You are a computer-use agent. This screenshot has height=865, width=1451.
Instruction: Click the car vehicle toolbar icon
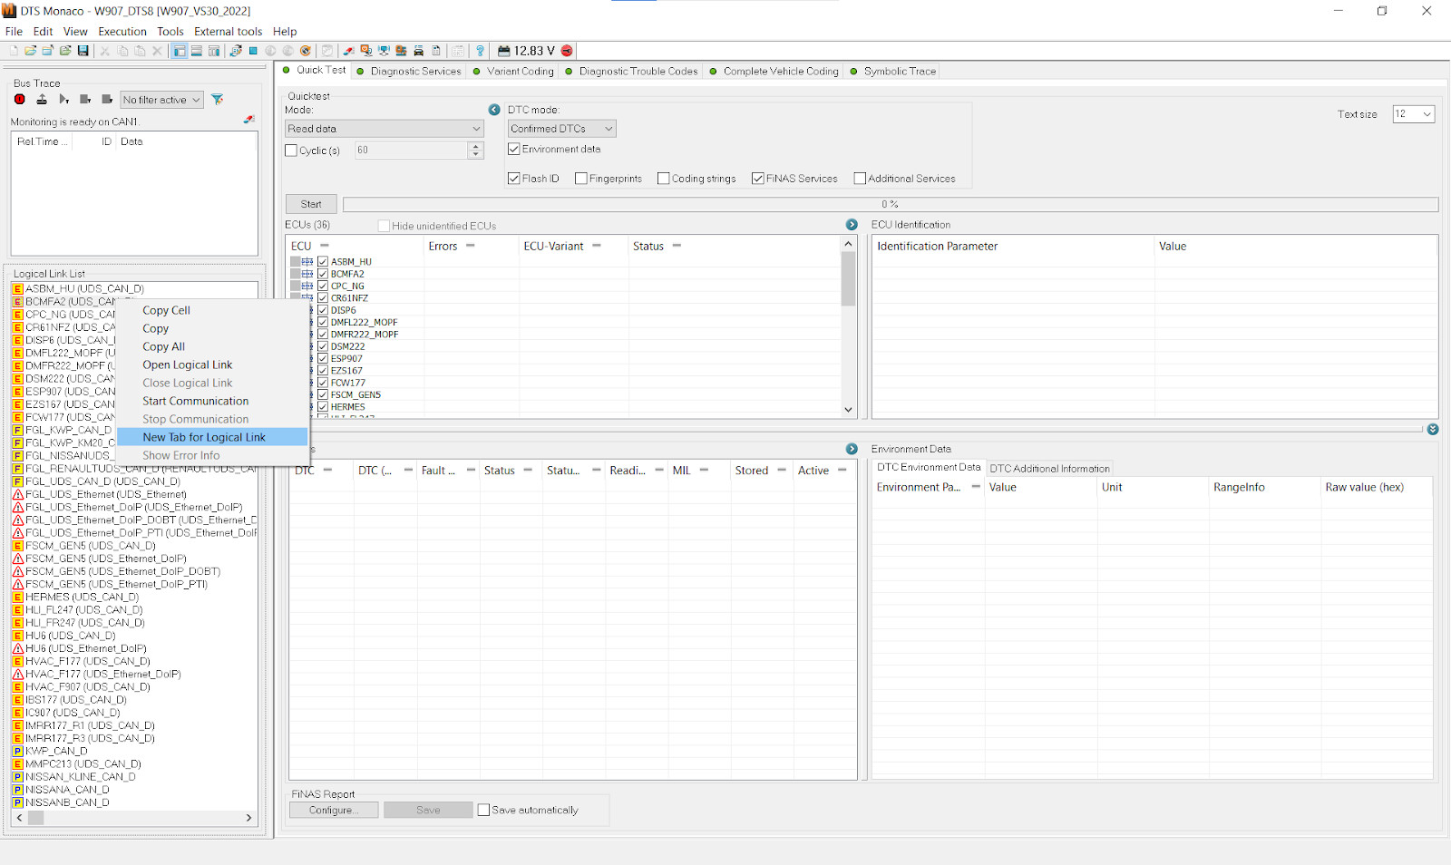coord(419,51)
